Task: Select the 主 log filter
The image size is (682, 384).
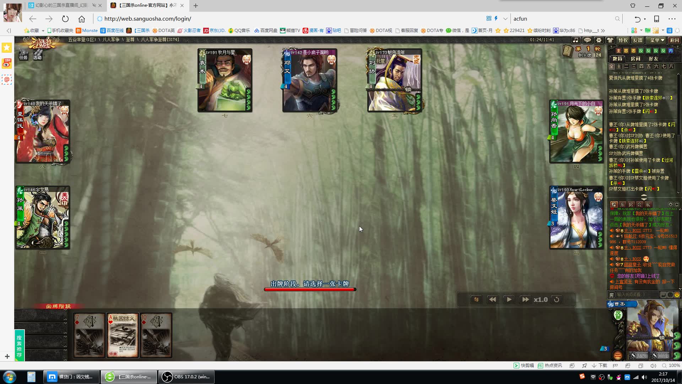Action: (619, 66)
